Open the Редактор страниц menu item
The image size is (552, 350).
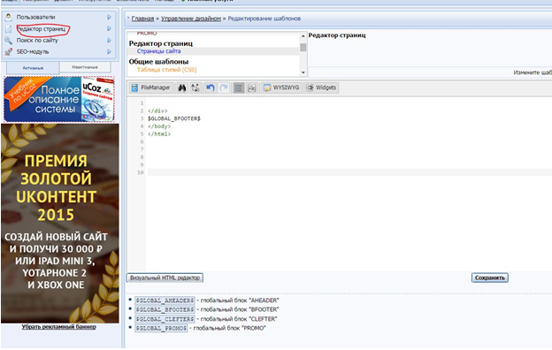coord(42,29)
